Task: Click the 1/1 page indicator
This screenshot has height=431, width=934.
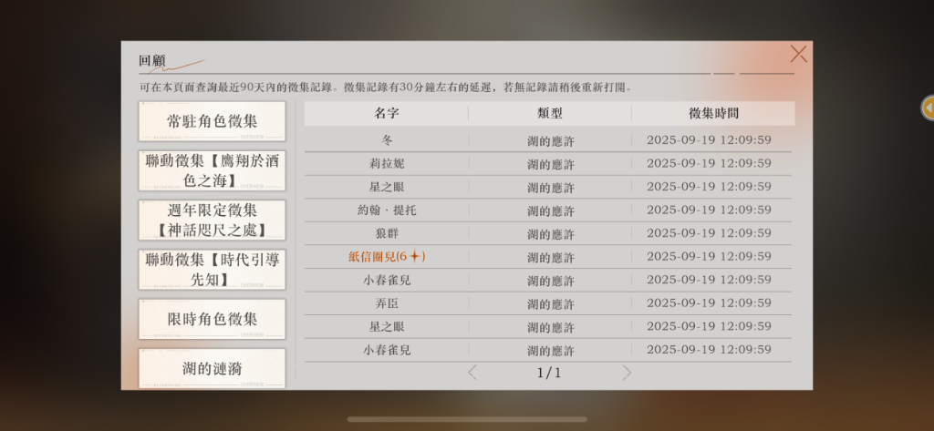Action: [x=549, y=373]
